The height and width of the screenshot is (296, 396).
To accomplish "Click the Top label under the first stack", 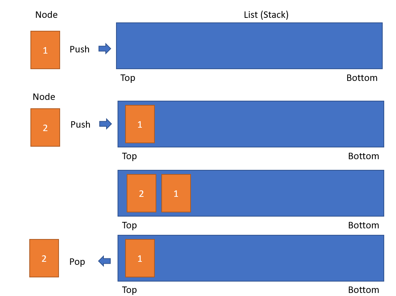I will pos(128,78).
